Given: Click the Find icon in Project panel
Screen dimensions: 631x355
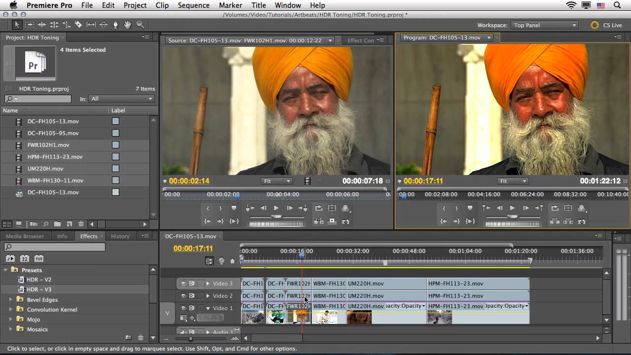Looking at the screenshot, I should tap(46, 224).
